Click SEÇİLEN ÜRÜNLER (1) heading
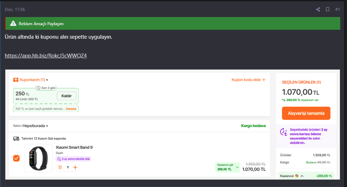The height and width of the screenshot is (187, 347). tap(301, 82)
